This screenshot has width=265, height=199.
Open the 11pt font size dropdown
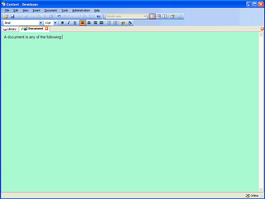tap(55, 23)
